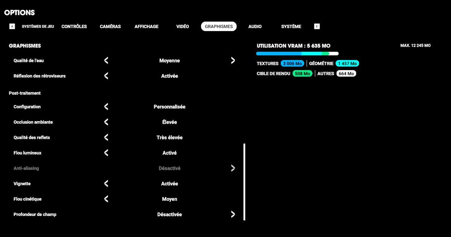Click the Personnalisée configuration value

click(170, 107)
